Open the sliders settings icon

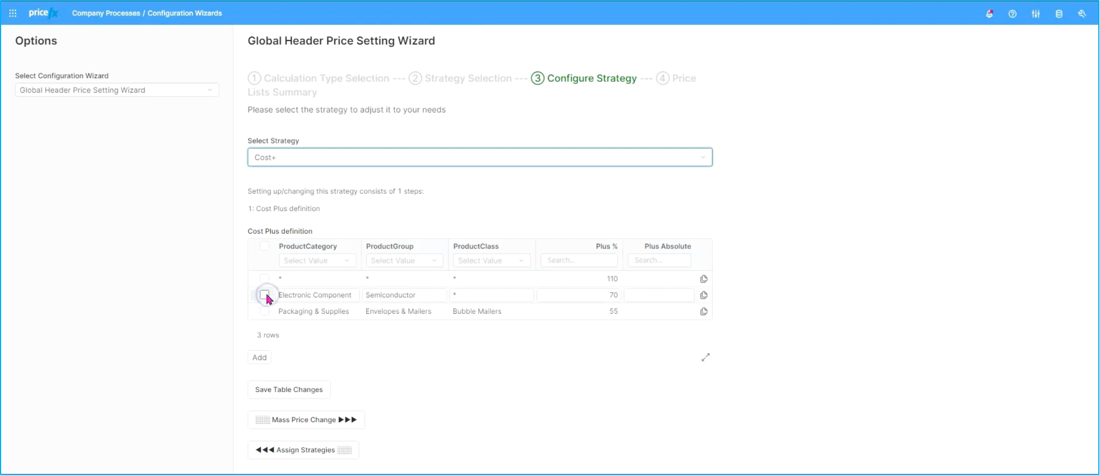(1036, 13)
